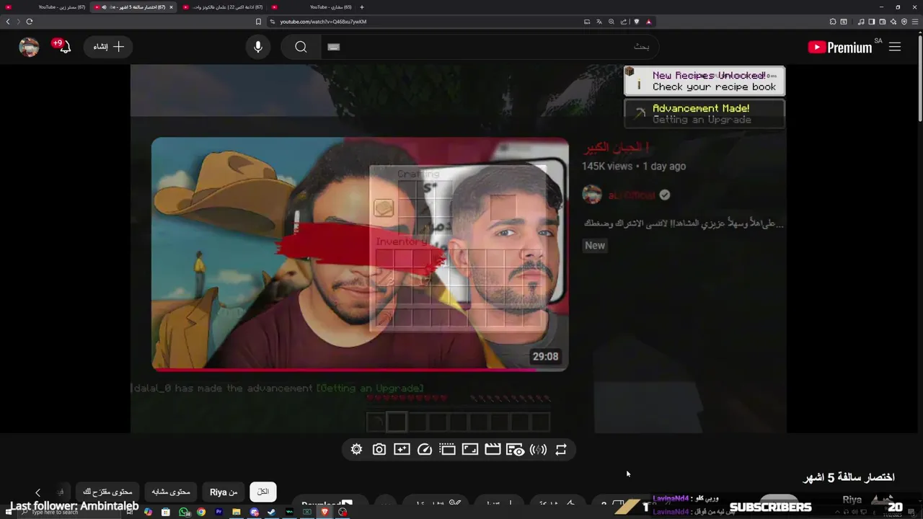Click the speedometer playback speed icon

tap(425, 449)
